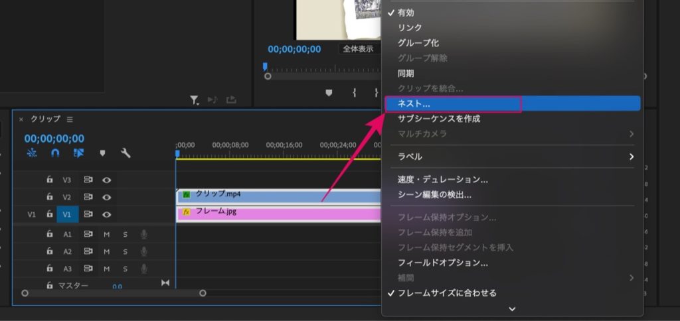The image size is (680, 321).
Task: Expand the ラベル submenu
Action: [512, 157]
